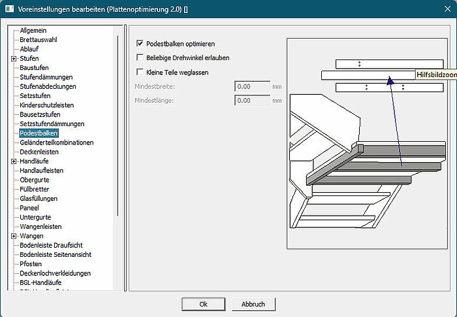Enable Kleine Teile weglassen checkbox
457x317 pixels.
click(140, 72)
